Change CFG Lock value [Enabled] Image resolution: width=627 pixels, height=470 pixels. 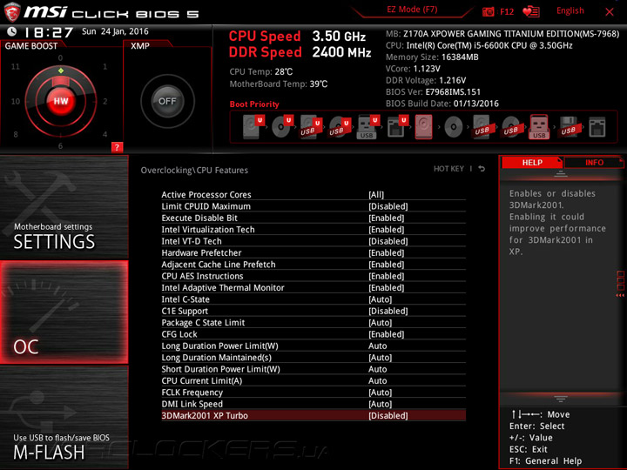(x=387, y=333)
